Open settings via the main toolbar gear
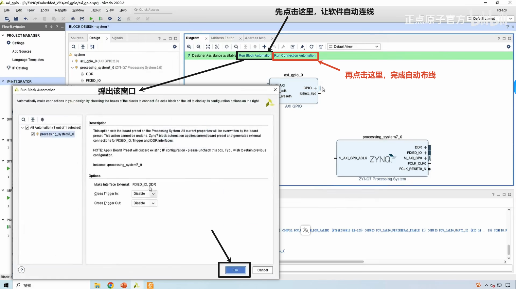 110,19
